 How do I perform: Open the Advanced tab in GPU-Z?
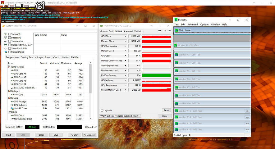click(128, 31)
